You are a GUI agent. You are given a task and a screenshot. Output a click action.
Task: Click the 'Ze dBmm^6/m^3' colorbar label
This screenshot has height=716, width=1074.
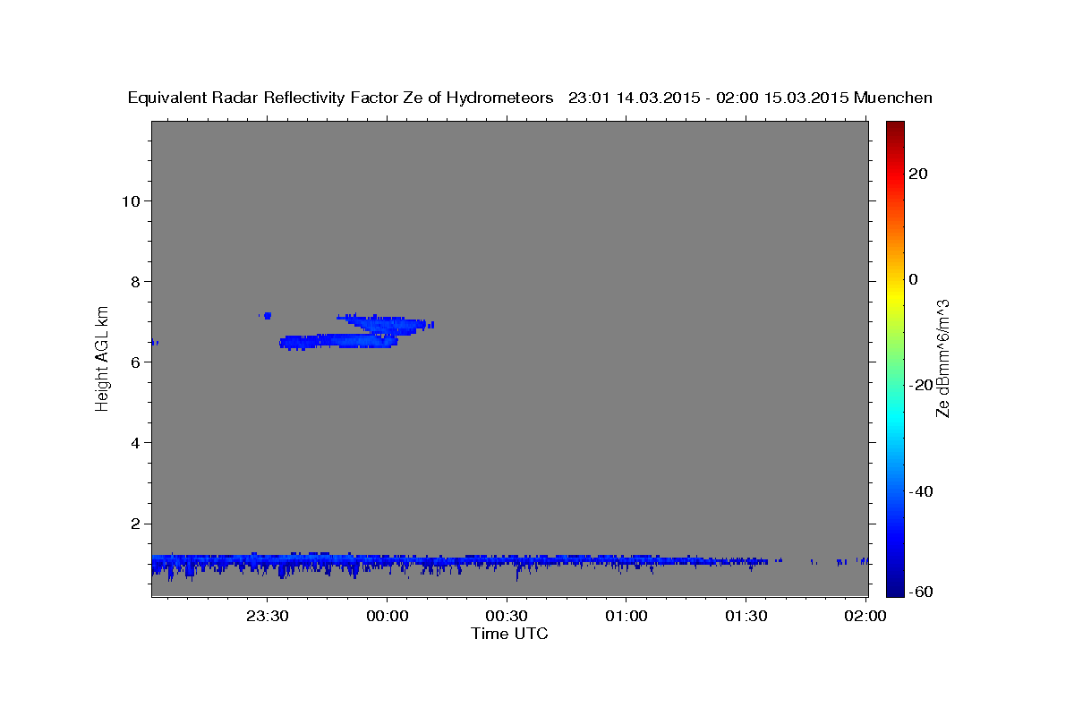[x=942, y=358]
